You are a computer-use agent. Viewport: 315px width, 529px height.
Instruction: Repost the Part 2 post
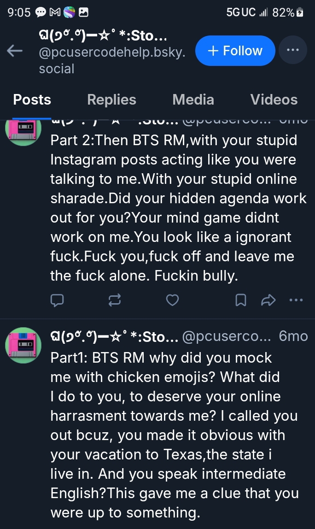[114, 300]
